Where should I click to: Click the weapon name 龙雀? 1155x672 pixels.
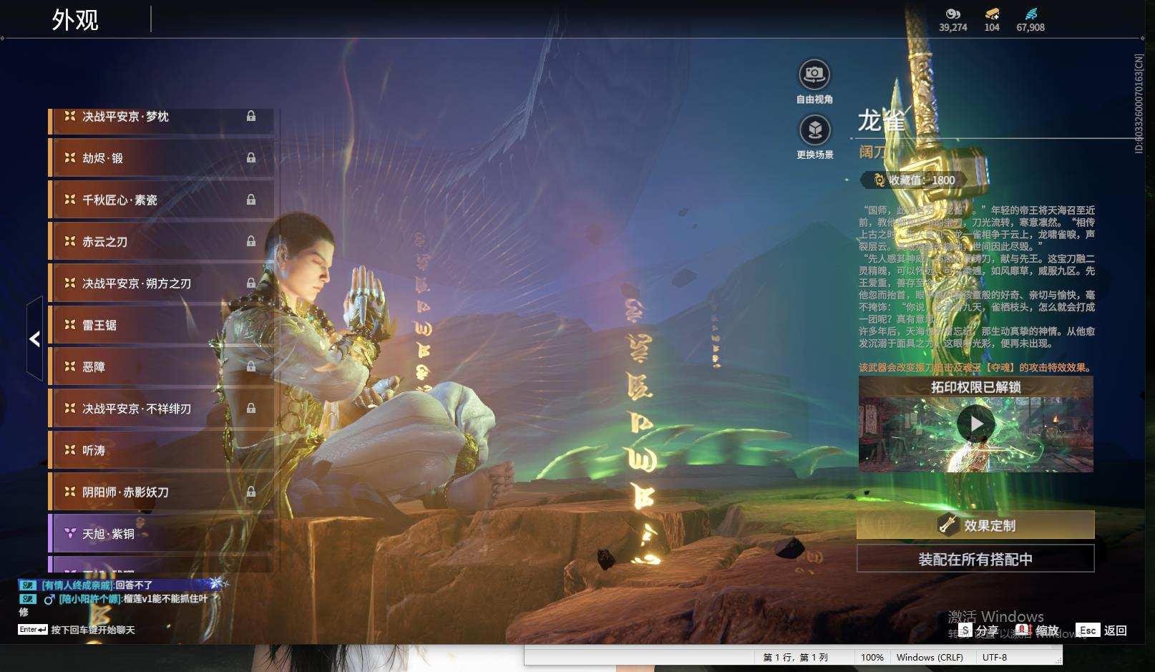point(882,121)
